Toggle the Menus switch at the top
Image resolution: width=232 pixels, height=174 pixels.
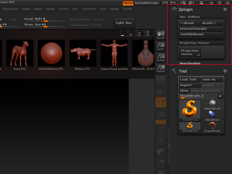128,3
